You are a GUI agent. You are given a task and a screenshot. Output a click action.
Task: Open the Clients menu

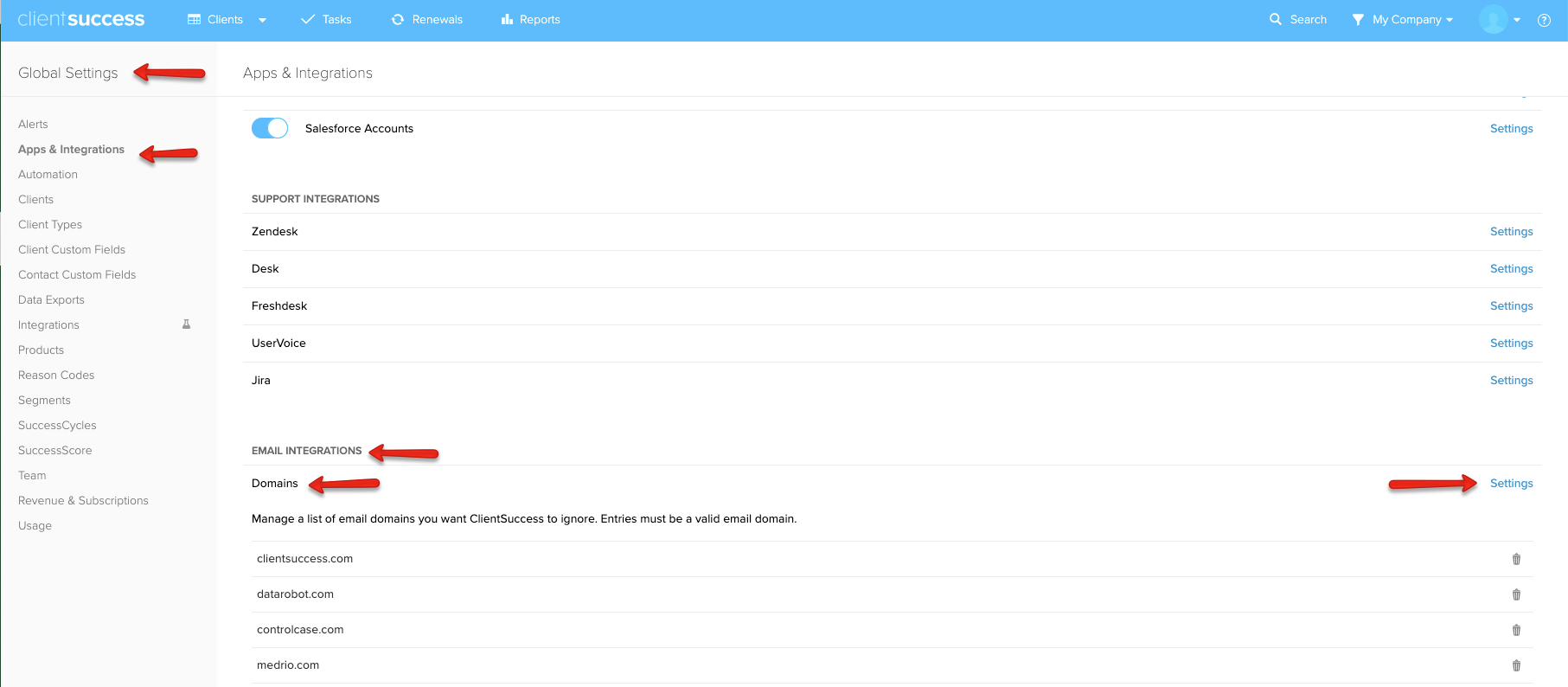pyautogui.click(x=225, y=19)
